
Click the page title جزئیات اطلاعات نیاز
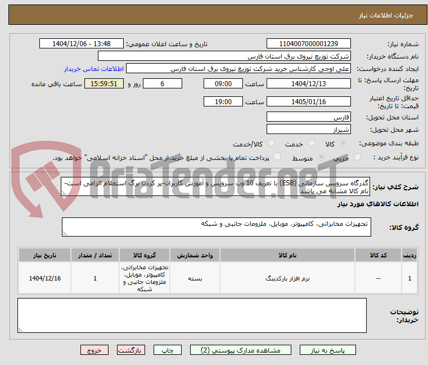(385, 15)
